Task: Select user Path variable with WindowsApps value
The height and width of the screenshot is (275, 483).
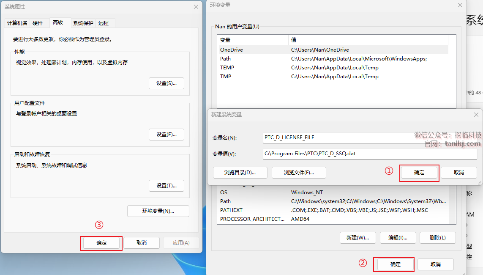Action: pyautogui.click(x=334, y=58)
